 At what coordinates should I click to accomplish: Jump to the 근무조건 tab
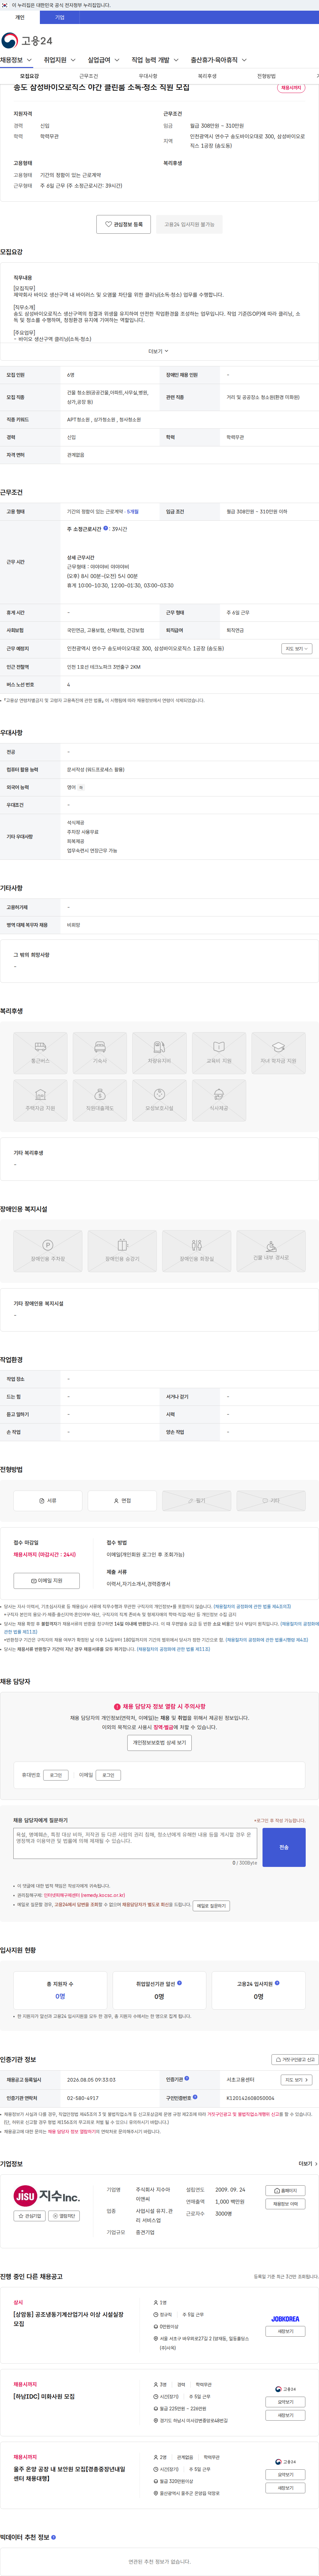(x=89, y=76)
